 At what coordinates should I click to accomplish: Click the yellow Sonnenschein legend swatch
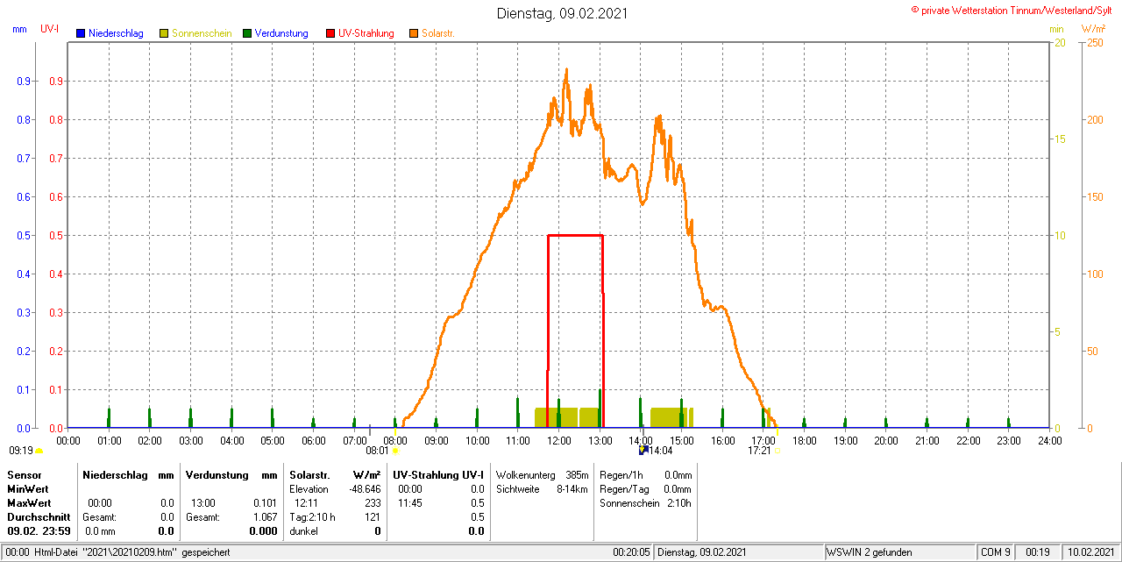(x=164, y=33)
